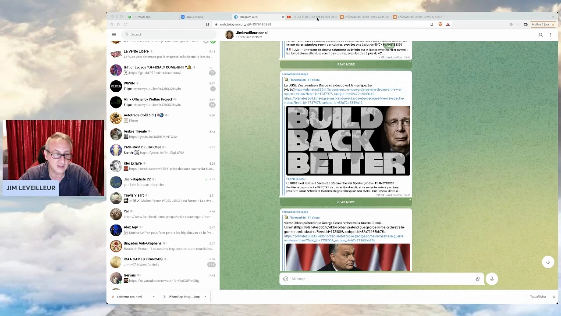Click the Search chats field
Viewport: 561px width, 316px height.
(x=169, y=34)
